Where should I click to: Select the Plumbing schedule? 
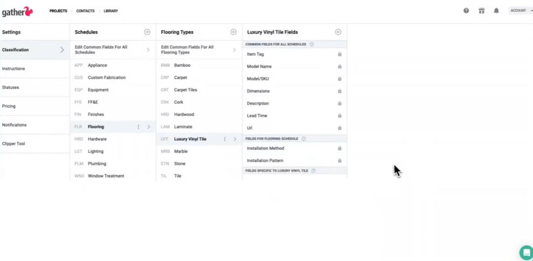(113, 164)
